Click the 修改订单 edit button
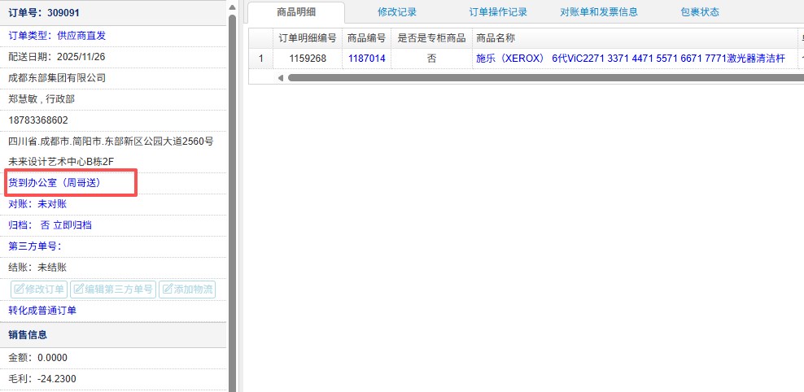This screenshot has width=804, height=392. click(x=39, y=289)
